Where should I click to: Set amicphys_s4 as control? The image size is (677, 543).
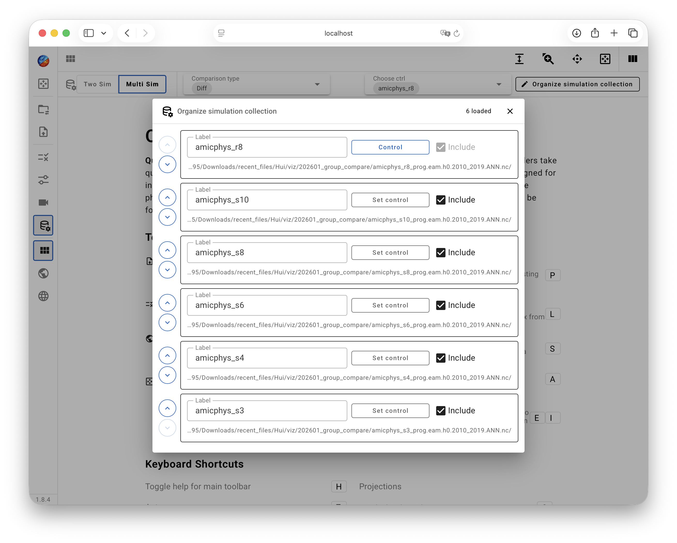pos(390,358)
